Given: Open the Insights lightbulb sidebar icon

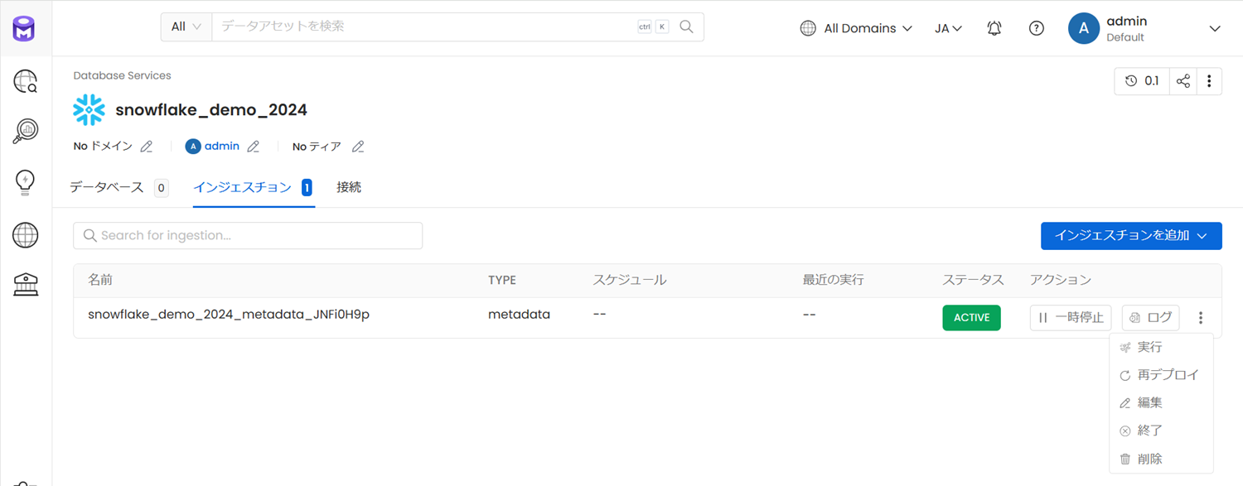Looking at the screenshot, I should click(x=26, y=182).
